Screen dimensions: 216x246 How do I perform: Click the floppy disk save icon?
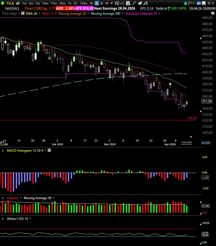[x=204, y=3]
